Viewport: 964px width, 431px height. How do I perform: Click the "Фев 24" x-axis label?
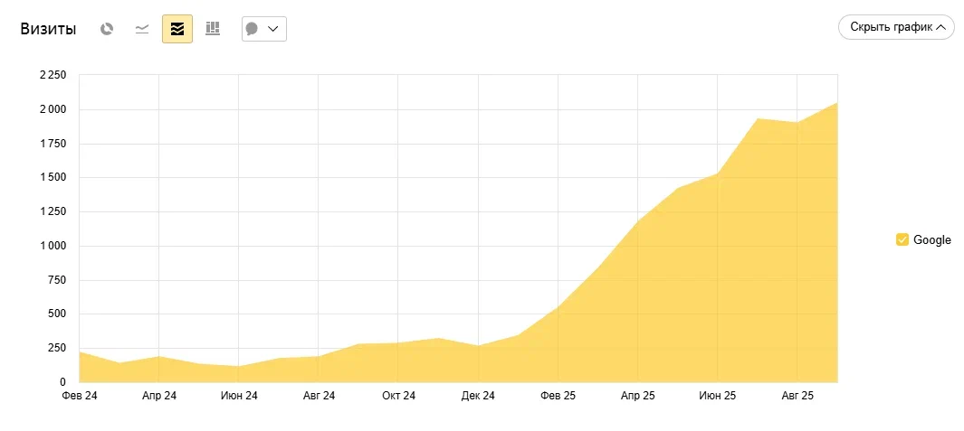coord(80,396)
